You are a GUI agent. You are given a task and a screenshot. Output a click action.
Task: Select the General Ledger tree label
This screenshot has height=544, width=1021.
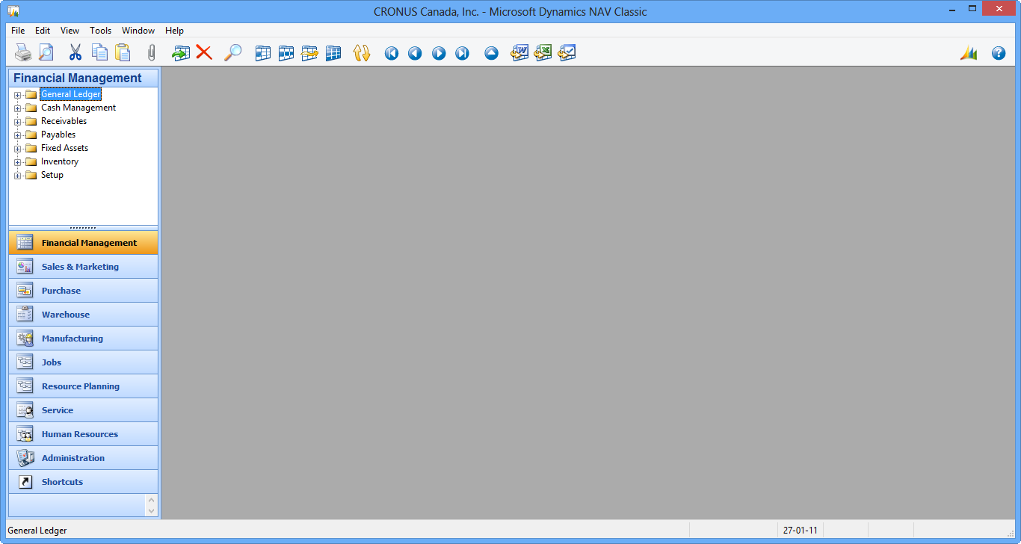70,94
